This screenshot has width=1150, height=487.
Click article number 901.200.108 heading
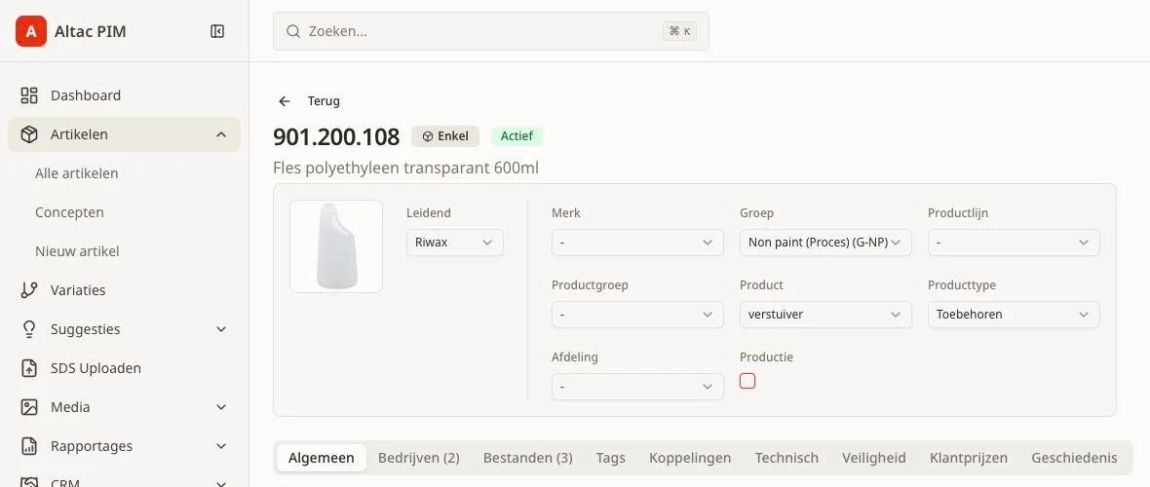point(336,137)
